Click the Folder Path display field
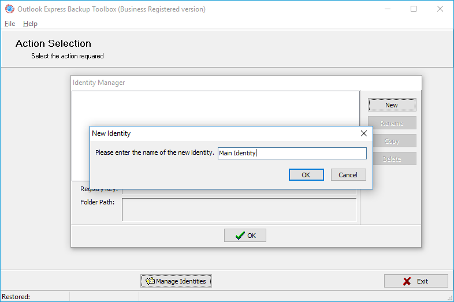Viewport: 454px width, 302px height. (x=239, y=210)
